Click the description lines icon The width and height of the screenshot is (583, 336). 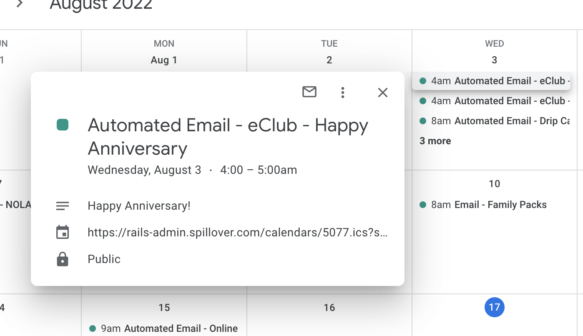(63, 206)
